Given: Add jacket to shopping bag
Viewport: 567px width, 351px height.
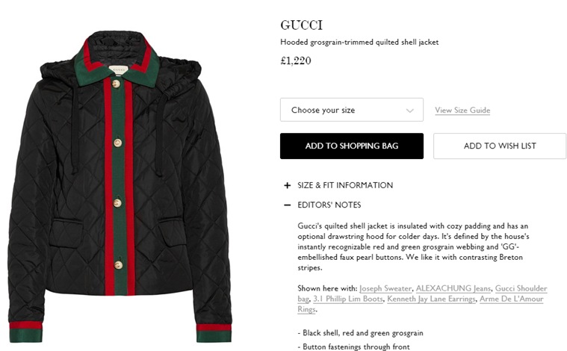Looking at the screenshot, I should coord(352,146).
